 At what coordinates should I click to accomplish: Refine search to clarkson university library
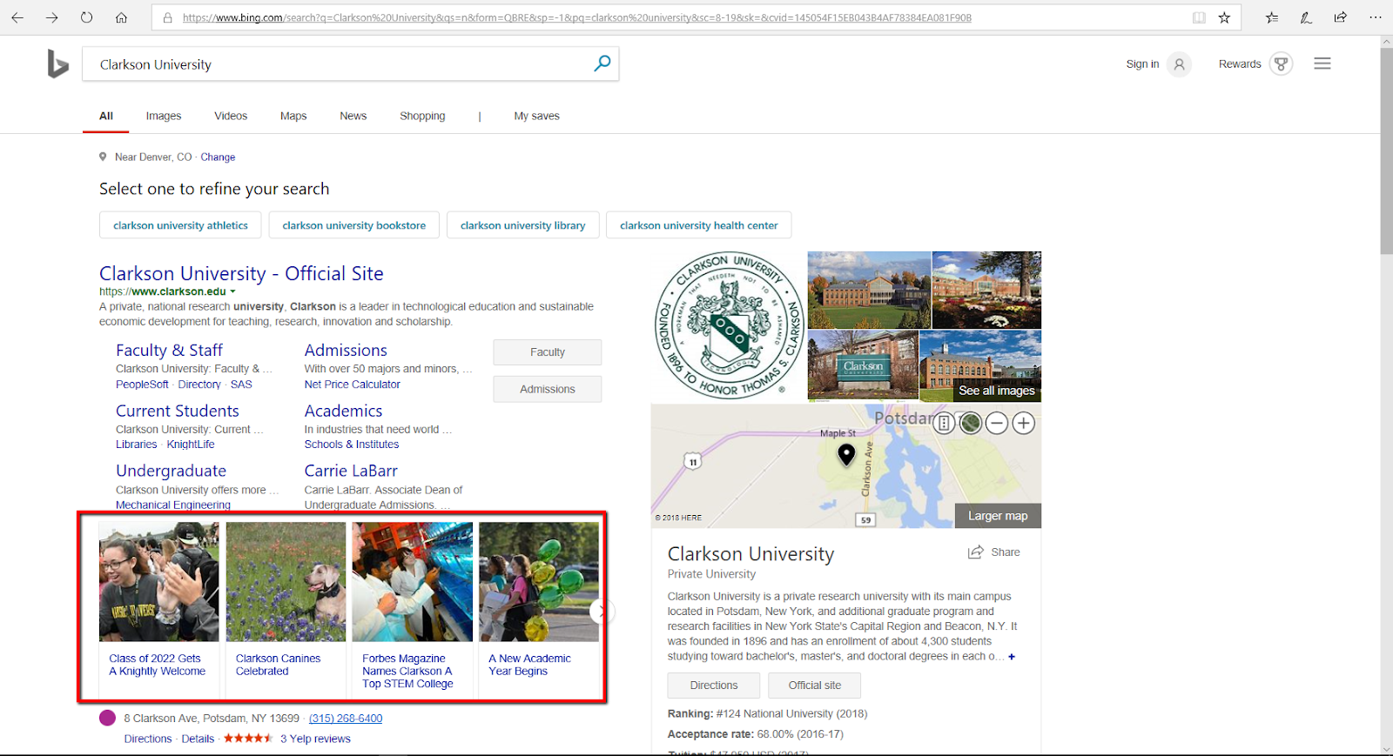522,225
